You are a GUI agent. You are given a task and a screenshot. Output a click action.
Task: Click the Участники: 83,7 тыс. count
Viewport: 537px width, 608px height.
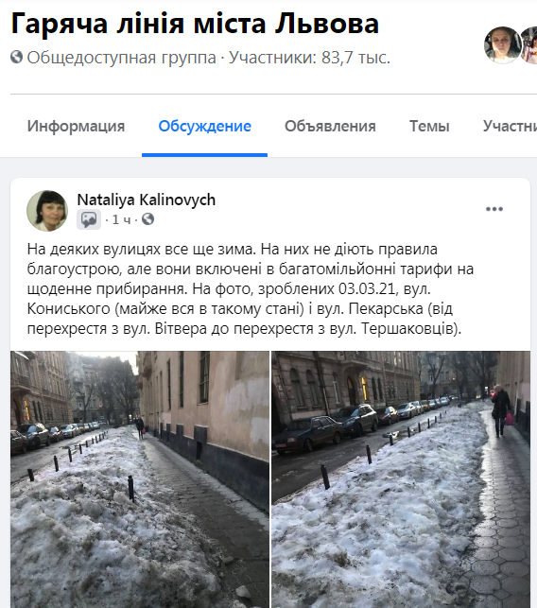[309, 58]
